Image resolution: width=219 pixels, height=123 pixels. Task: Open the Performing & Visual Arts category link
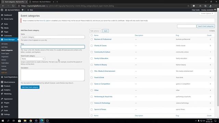[x=103, y=97]
